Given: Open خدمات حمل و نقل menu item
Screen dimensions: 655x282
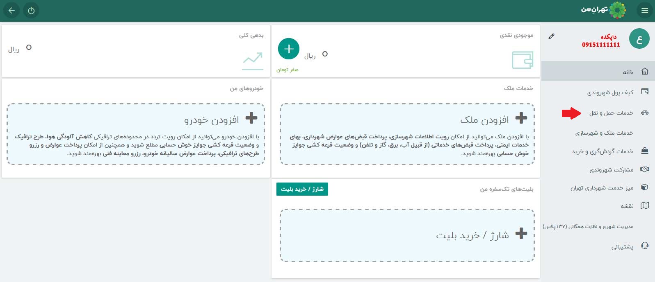Looking at the screenshot, I should point(598,113).
